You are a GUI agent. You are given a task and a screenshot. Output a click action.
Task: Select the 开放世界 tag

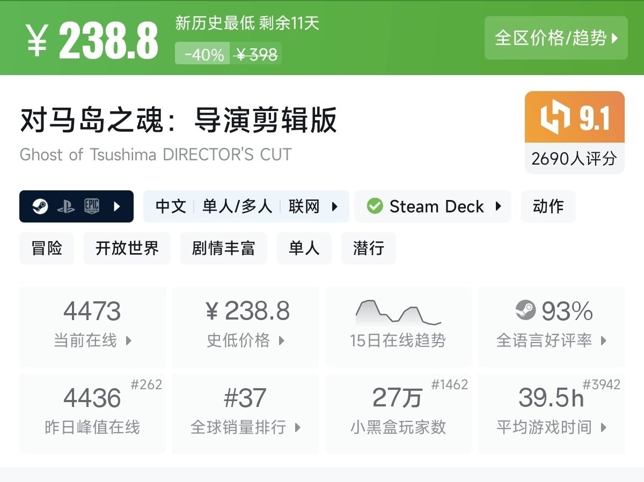[127, 248]
